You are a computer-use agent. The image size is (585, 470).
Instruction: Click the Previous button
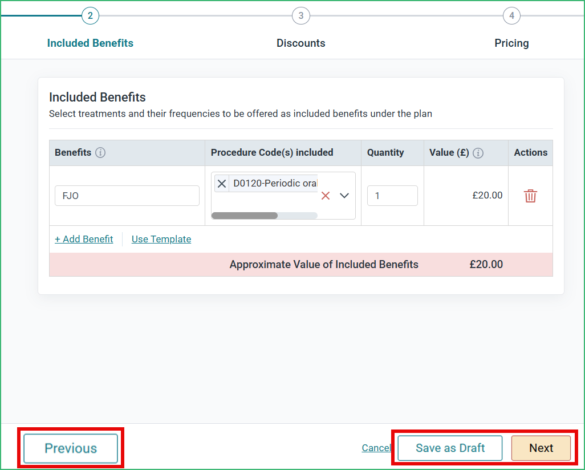[x=71, y=448]
